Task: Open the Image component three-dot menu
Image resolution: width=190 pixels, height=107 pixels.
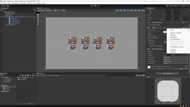Action: pos(188,28)
